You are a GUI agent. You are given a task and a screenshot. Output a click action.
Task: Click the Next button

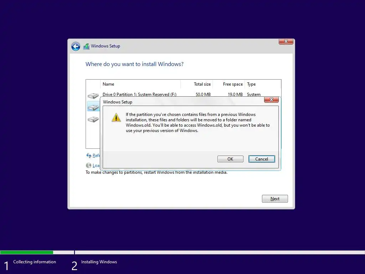coord(275,199)
